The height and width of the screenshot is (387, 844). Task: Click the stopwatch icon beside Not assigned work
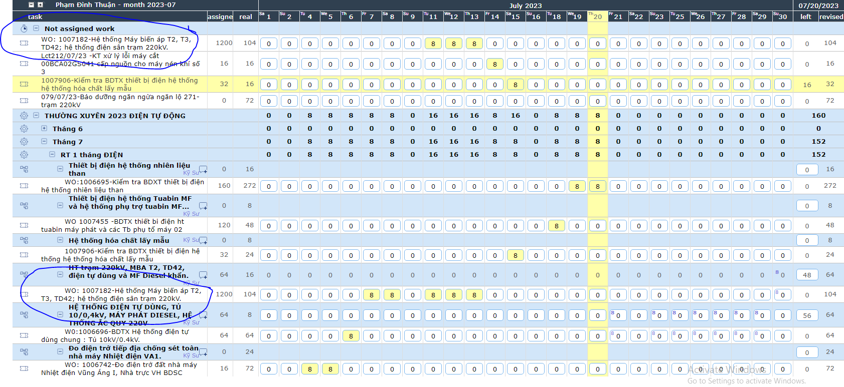[24, 29]
